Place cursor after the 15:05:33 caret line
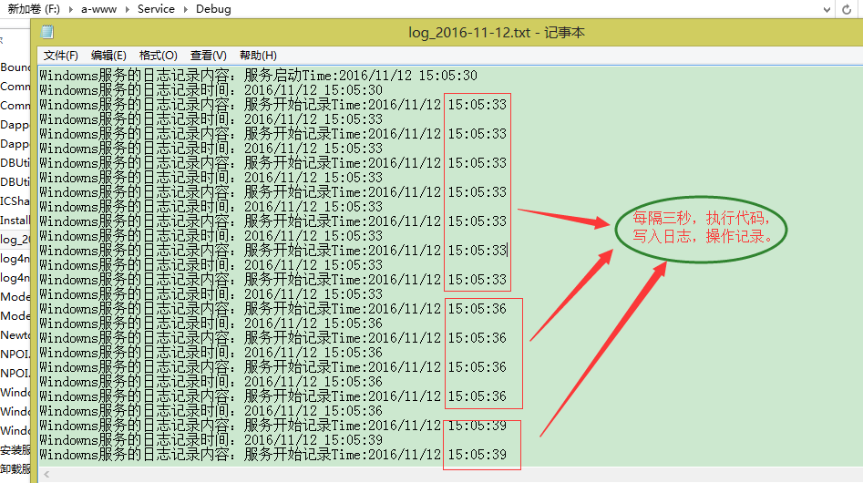863x483 pixels. coord(507,251)
